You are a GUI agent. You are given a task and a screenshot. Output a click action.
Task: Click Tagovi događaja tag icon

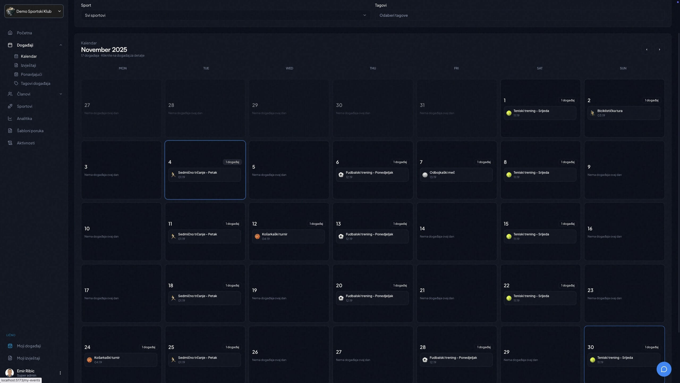tap(16, 83)
